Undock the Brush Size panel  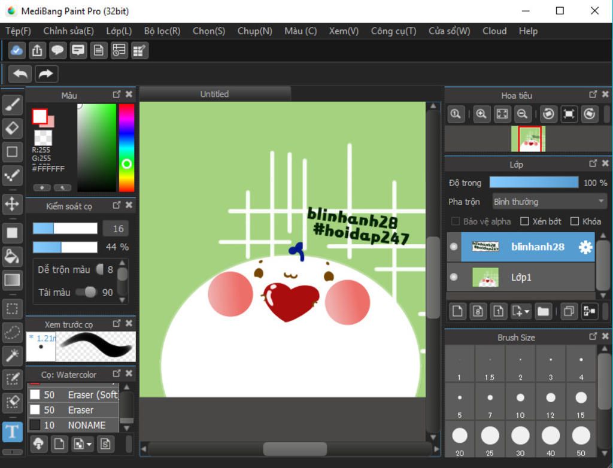click(x=593, y=336)
